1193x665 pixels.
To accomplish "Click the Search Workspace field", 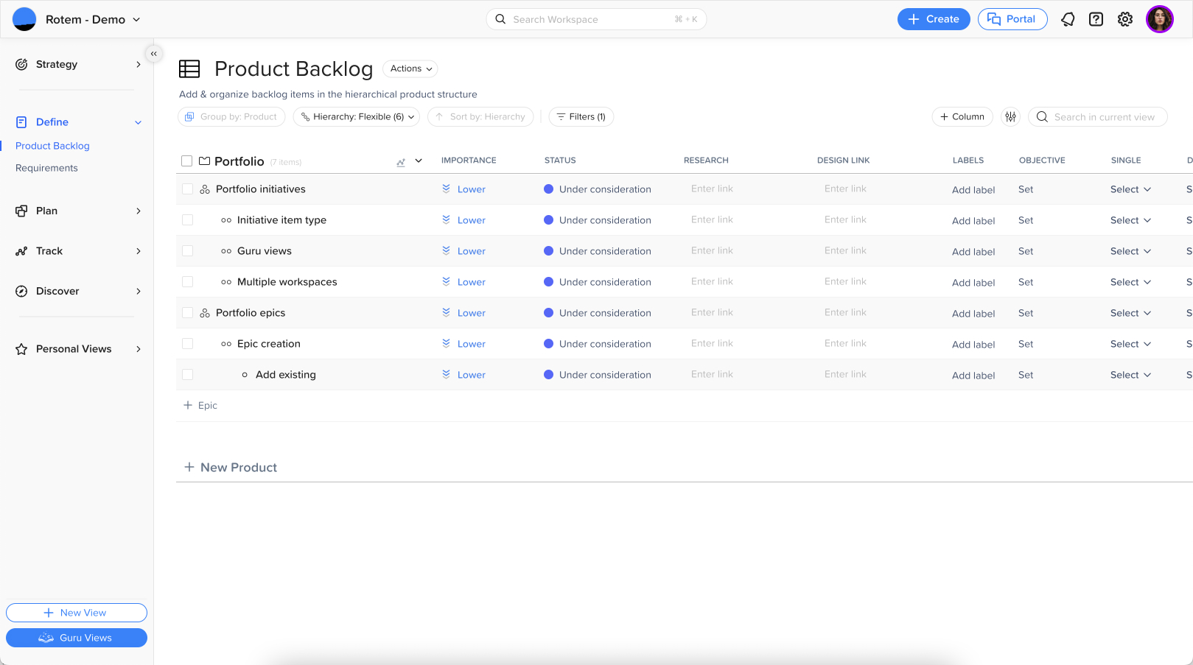I will [595, 19].
